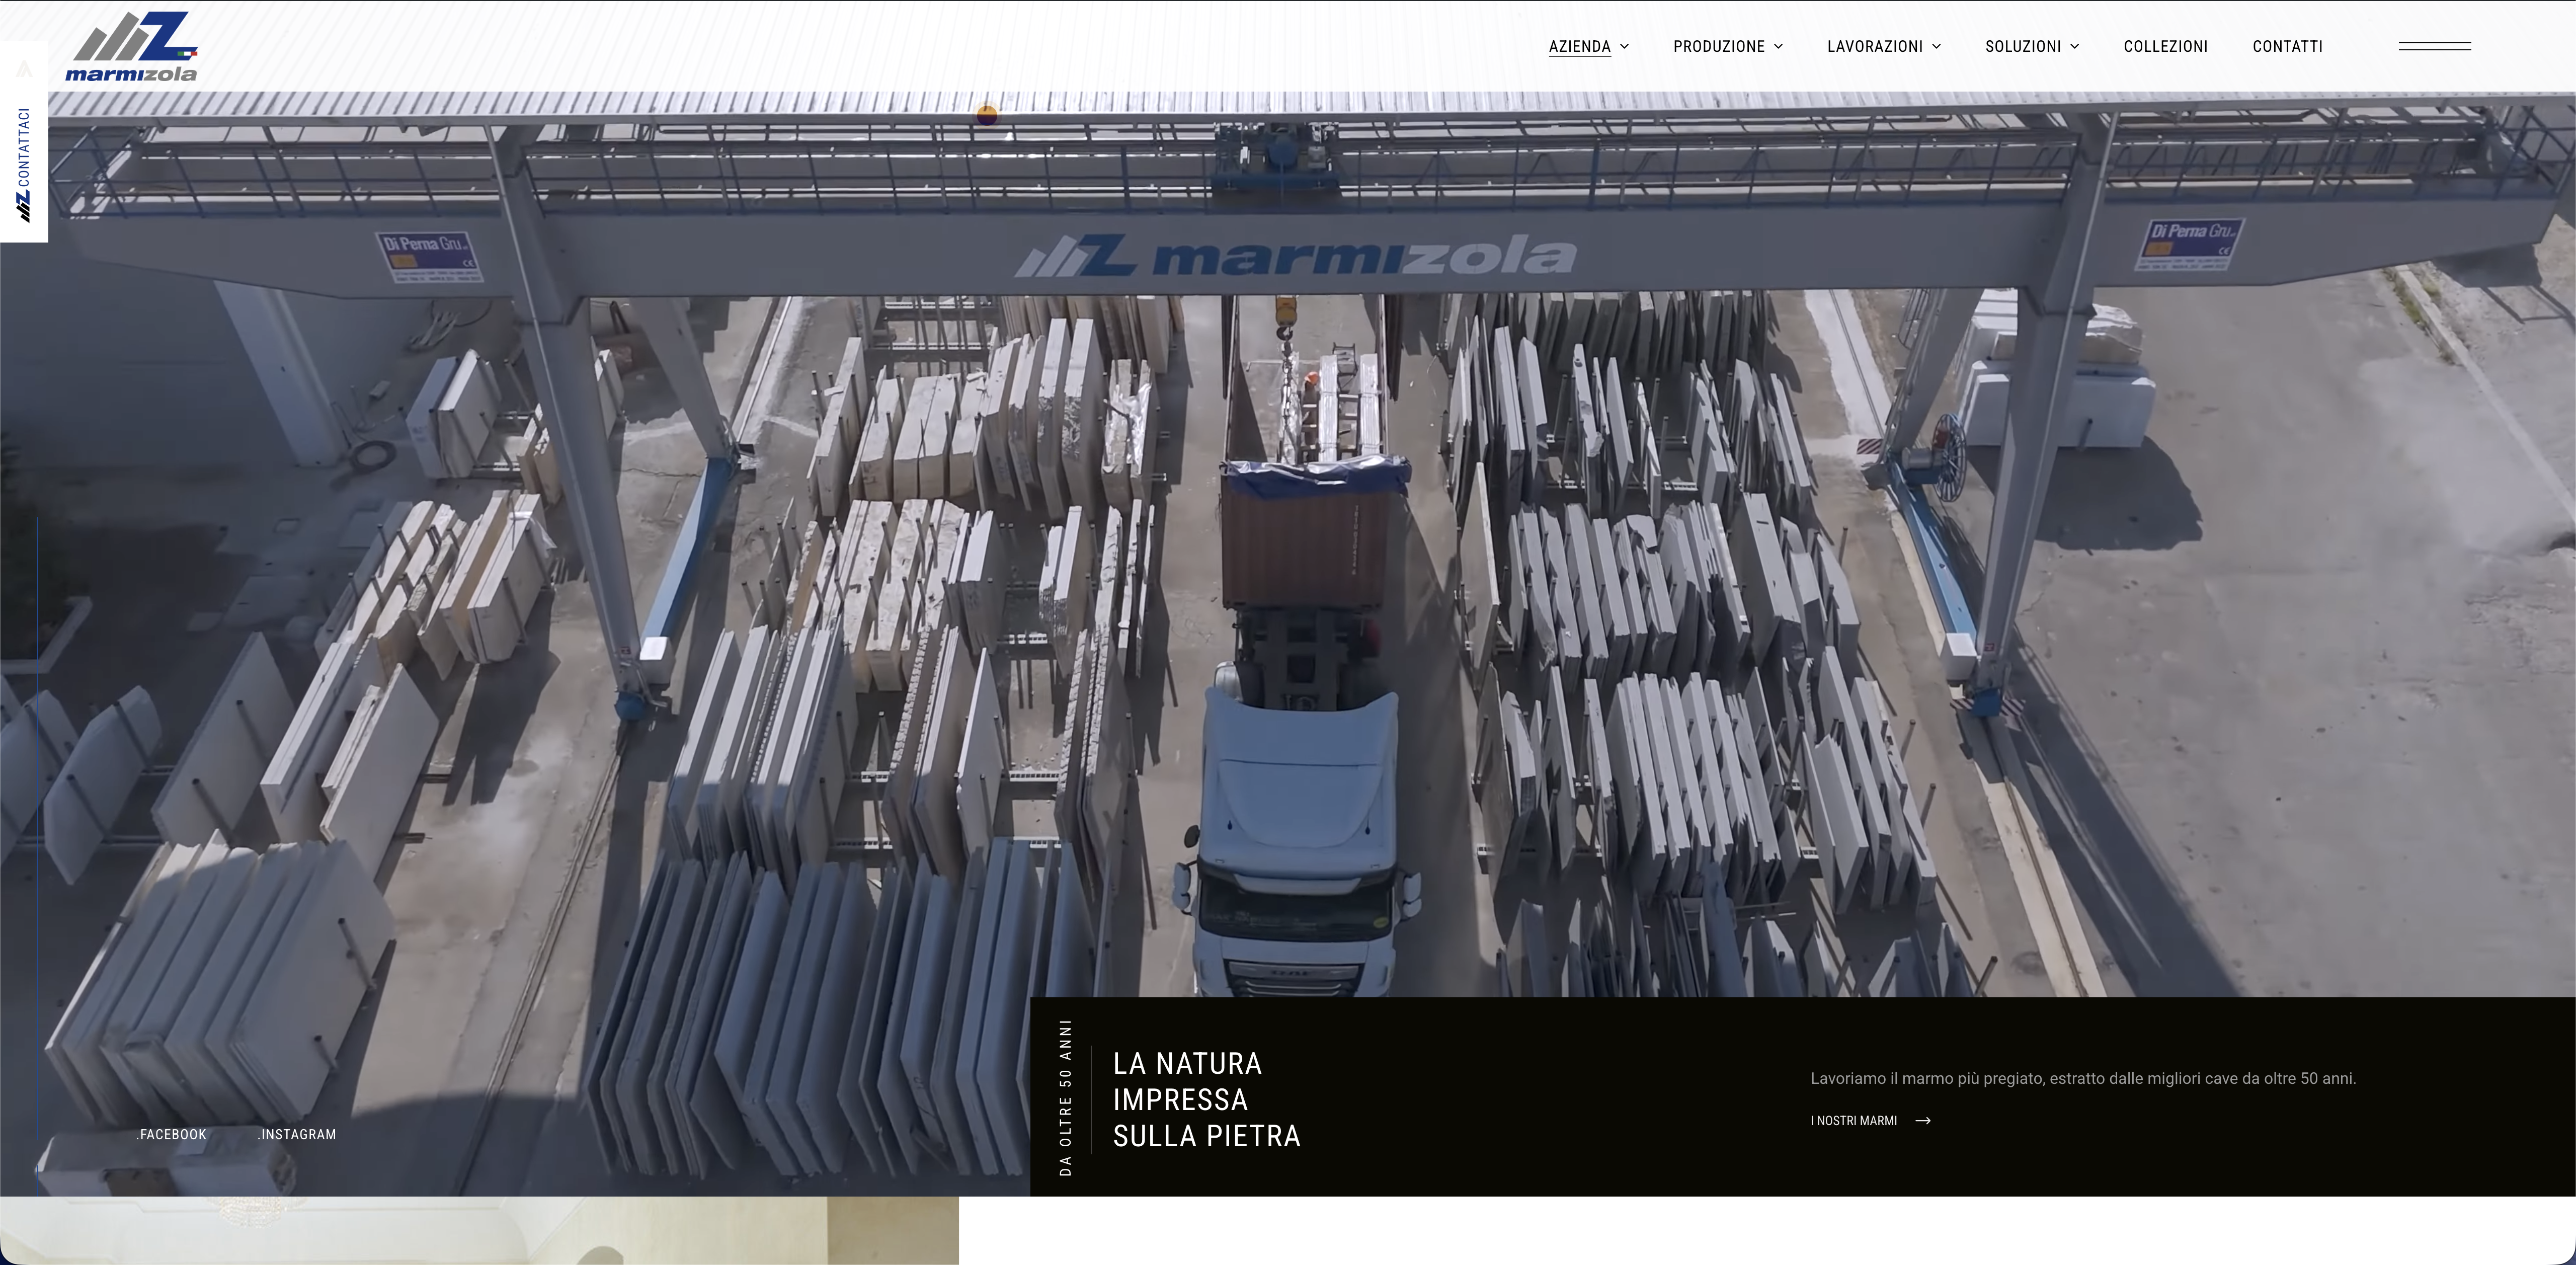Expand the Soluzioni dropdown chevron
This screenshot has height=1265, width=2576.
click(2075, 46)
